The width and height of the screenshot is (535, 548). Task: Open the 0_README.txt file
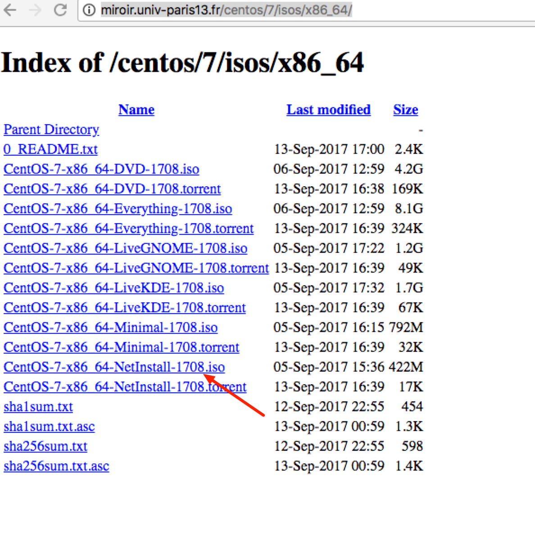click(x=50, y=149)
